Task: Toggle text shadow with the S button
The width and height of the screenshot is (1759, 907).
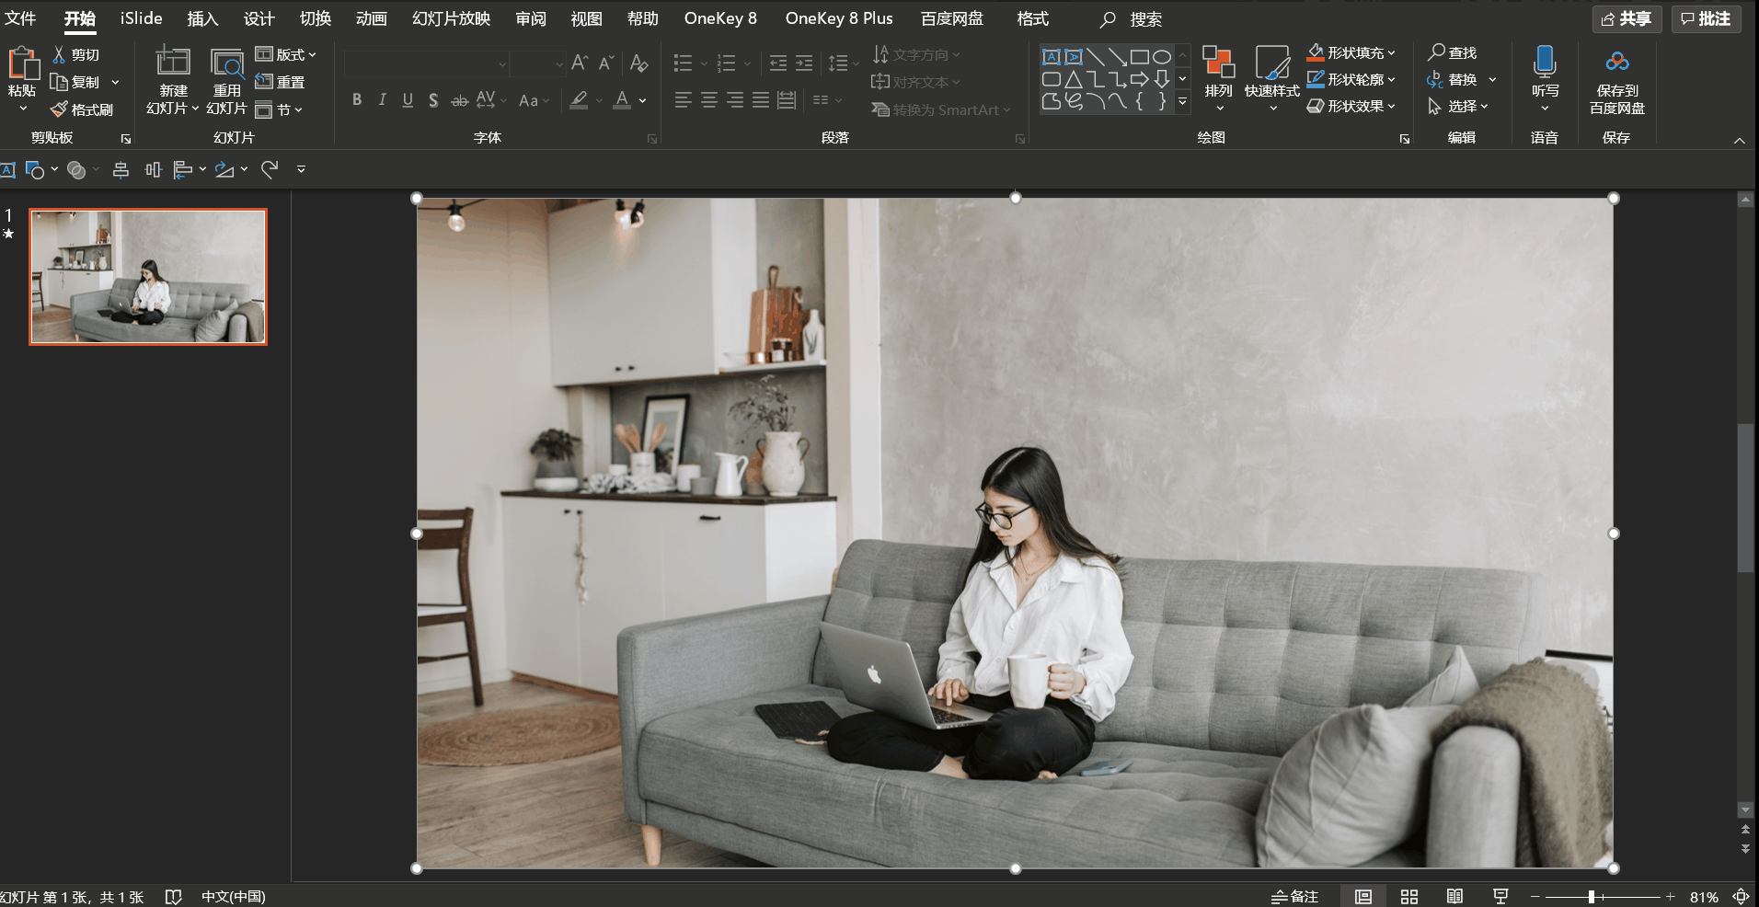Action: click(x=433, y=100)
